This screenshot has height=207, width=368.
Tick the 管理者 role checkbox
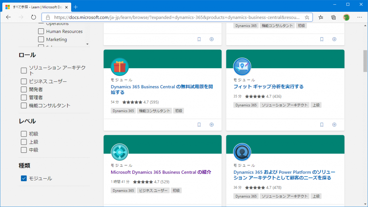24,98
